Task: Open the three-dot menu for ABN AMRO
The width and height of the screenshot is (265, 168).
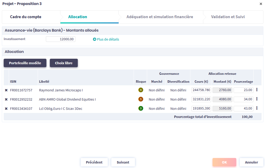Action: click(257, 99)
